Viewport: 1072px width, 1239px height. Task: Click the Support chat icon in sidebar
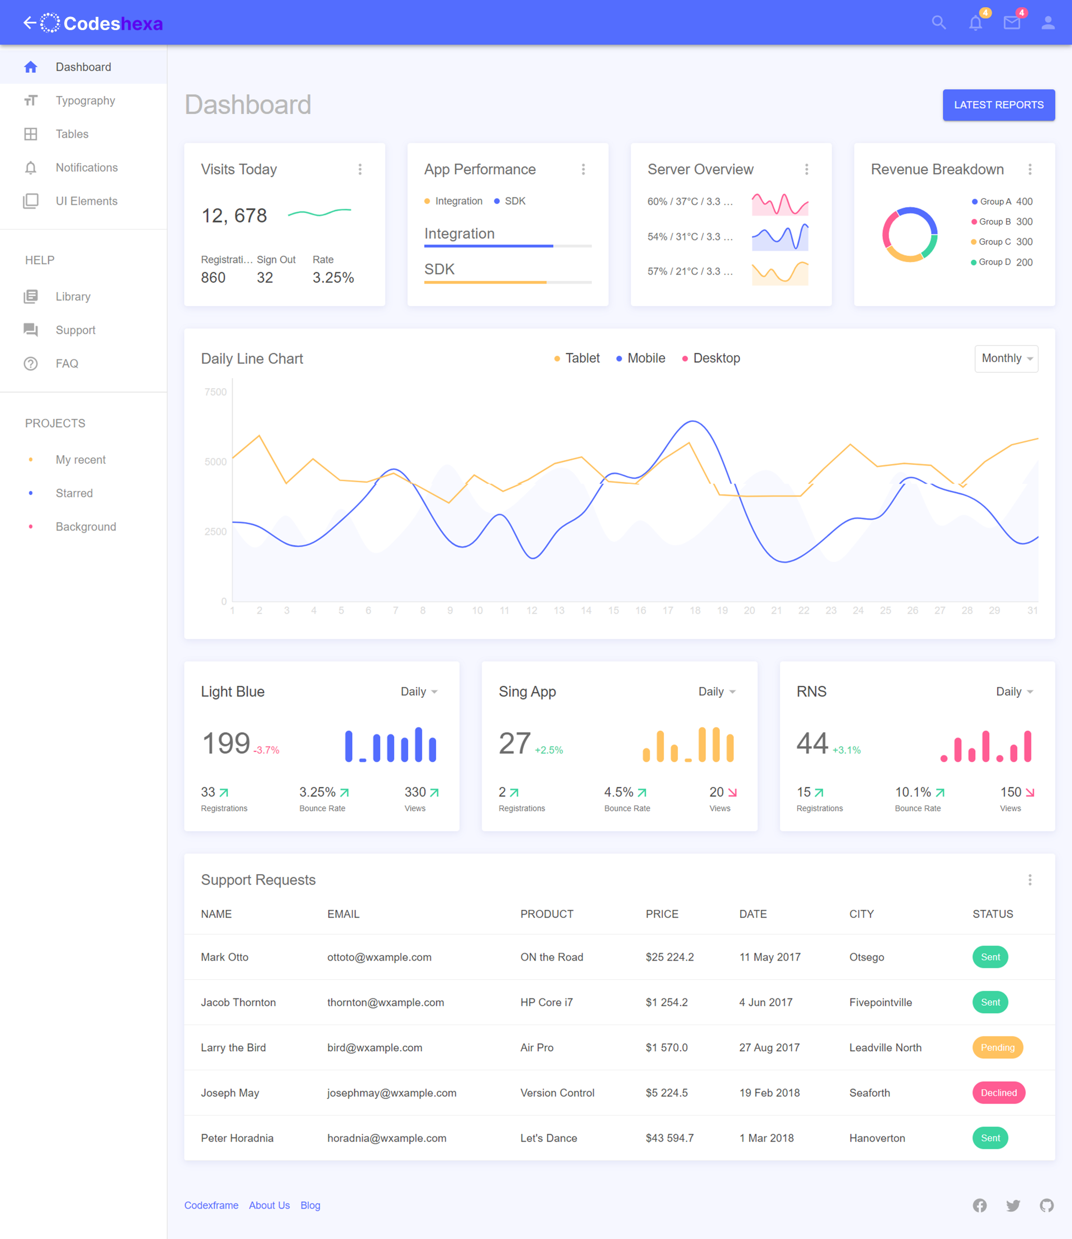click(31, 330)
